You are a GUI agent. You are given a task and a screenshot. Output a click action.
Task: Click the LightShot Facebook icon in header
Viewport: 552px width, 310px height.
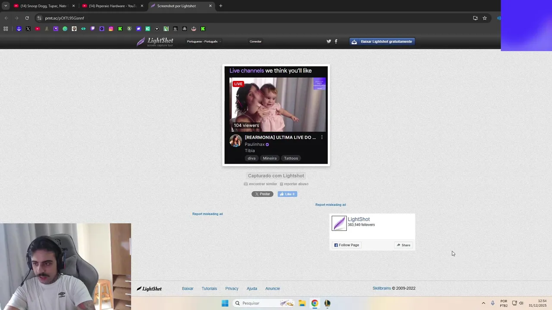coord(336,41)
